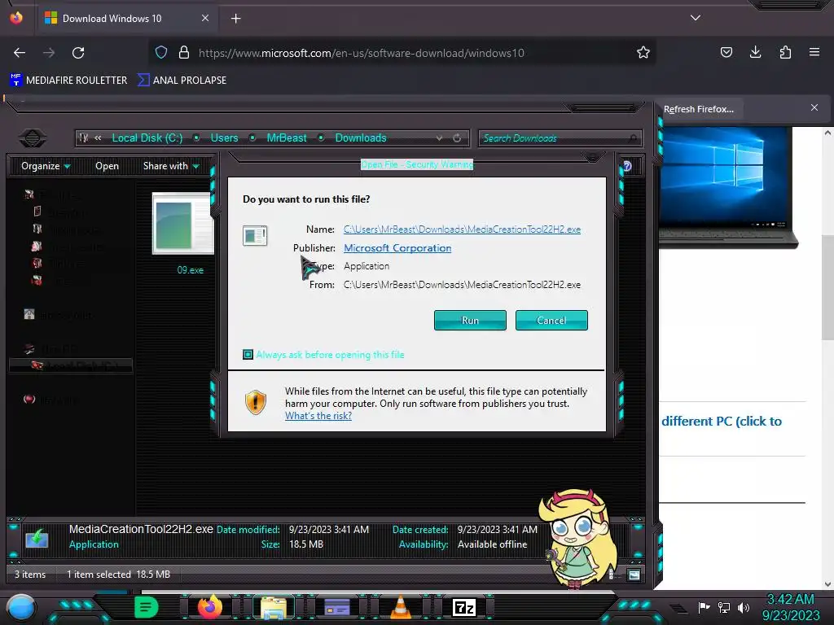The width and height of the screenshot is (834, 625).
Task: Open the Start orb on the taskbar
Action: tap(21, 607)
